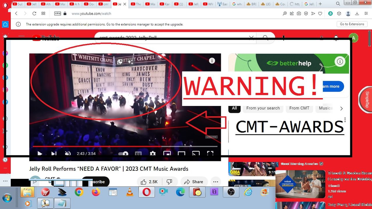
Task: Select the "From your search" chip
Action: [263, 108]
